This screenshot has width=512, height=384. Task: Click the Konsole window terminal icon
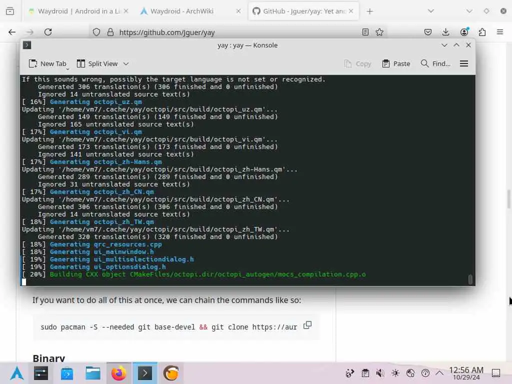click(27, 45)
